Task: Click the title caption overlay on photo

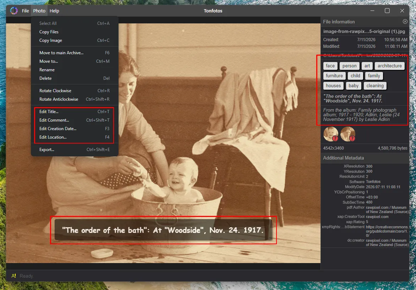Action: click(163, 230)
